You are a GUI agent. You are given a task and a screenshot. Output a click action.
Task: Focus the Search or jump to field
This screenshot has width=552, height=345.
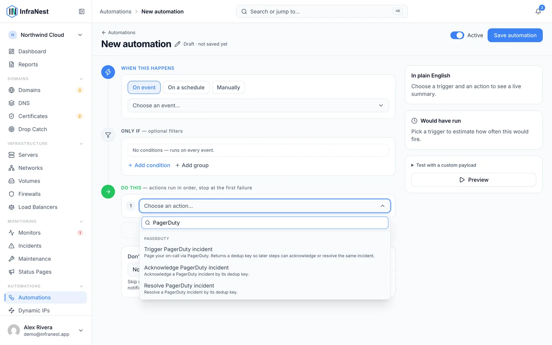click(322, 11)
